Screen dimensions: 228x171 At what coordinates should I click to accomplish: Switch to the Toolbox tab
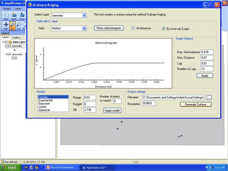(x=16, y=37)
